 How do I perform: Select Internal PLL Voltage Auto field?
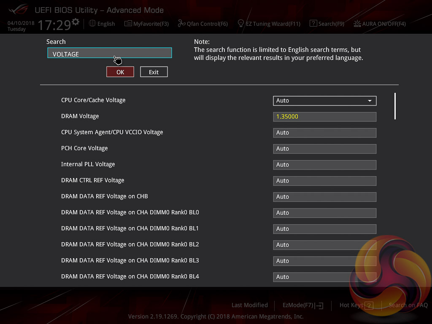(x=324, y=165)
